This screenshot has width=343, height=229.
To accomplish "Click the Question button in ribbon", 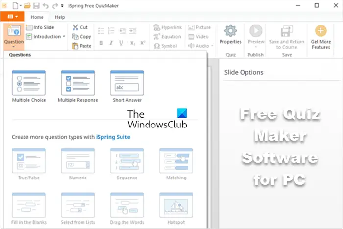I will [14, 36].
